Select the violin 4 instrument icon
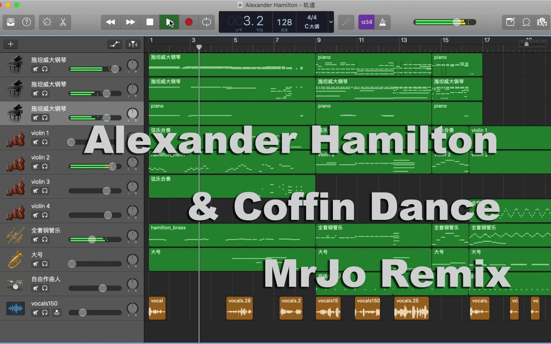 pyautogui.click(x=15, y=211)
